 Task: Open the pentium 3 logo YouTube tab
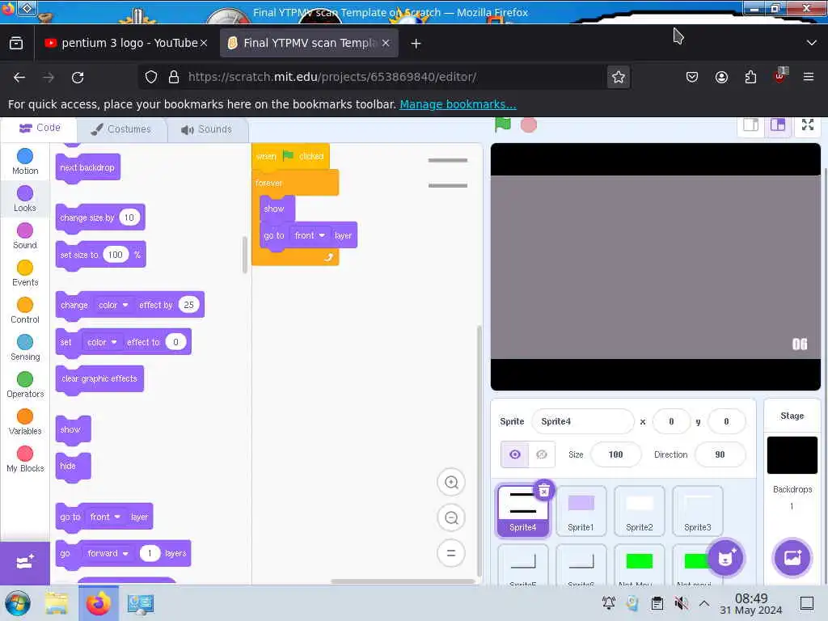(x=121, y=44)
